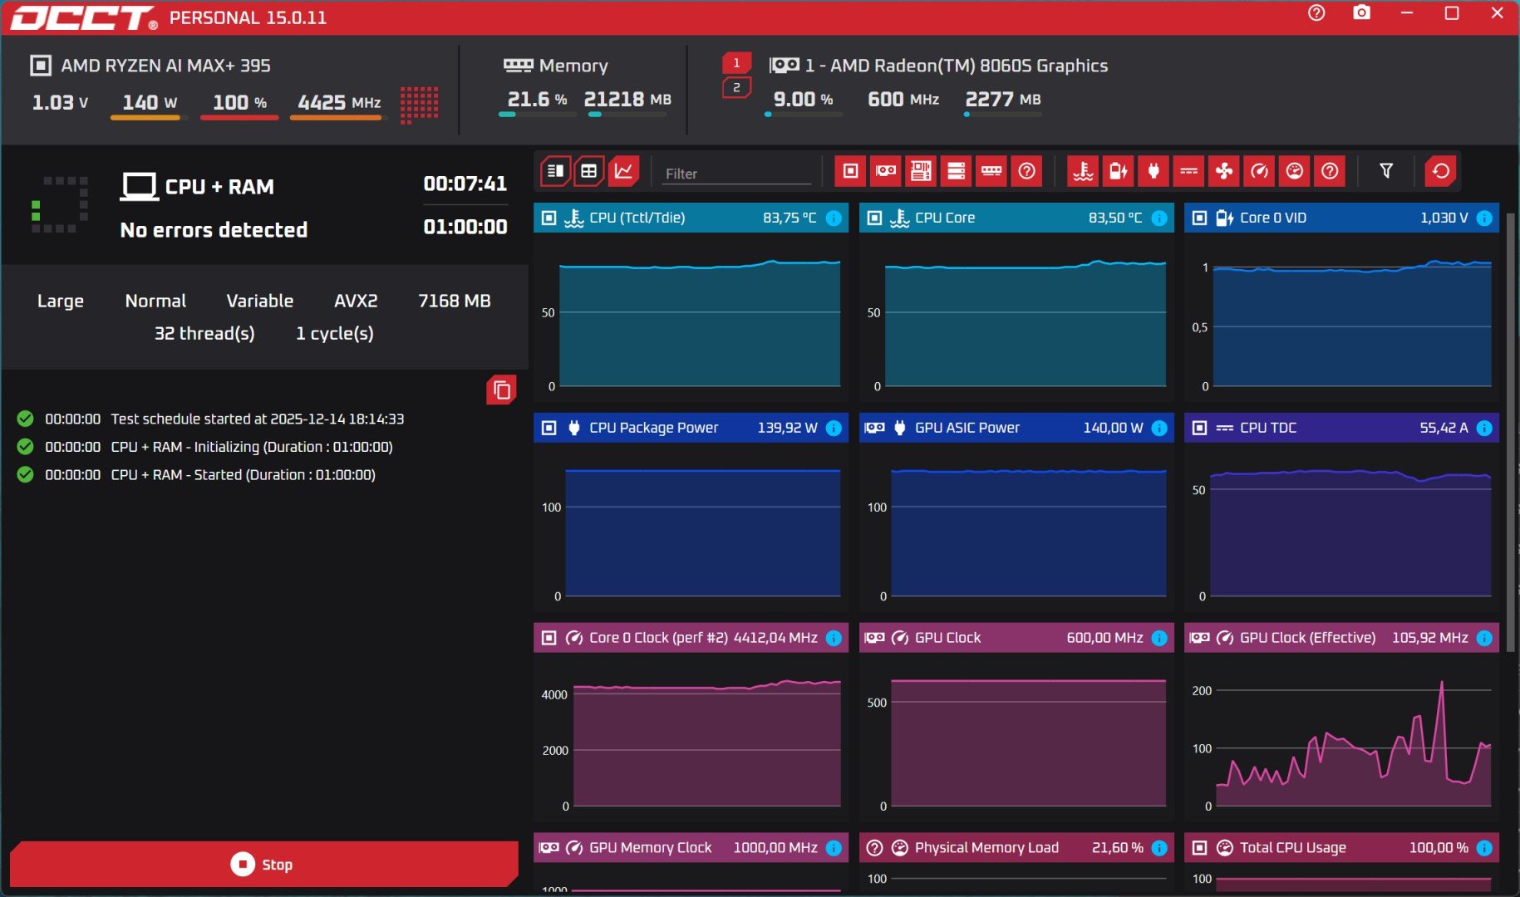The image size is (1520, 897).
Task: Click the first question-mark icon after the memory filter
Action: pos(1027,171)
